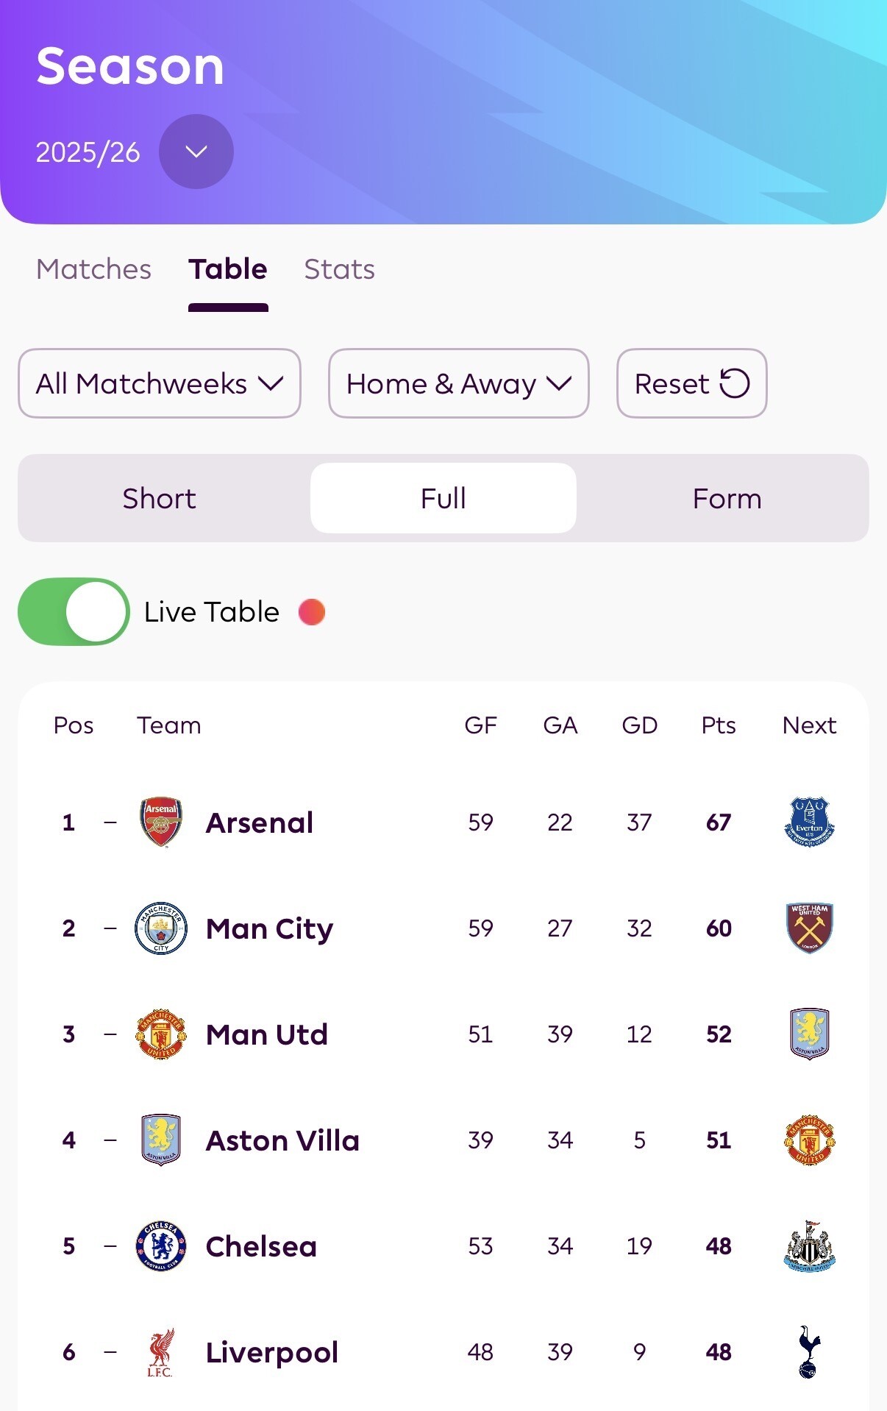Tap West Ham crest in Next column
Image resolution: width=887 pixels, height=1411 pixels.
pyautogui.click(x=809, y=928)
